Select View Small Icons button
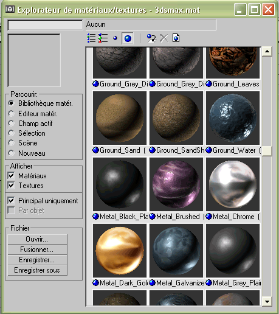 [115, 38]
